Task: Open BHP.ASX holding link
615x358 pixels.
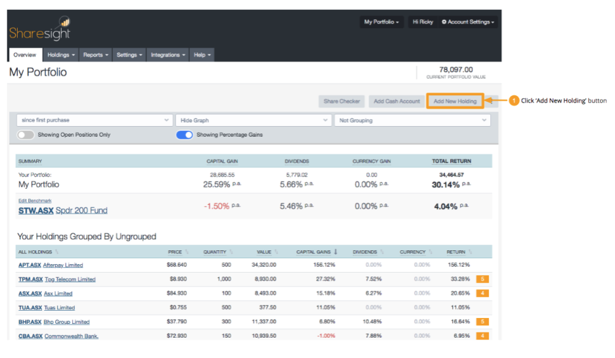Action: (30, 322)
